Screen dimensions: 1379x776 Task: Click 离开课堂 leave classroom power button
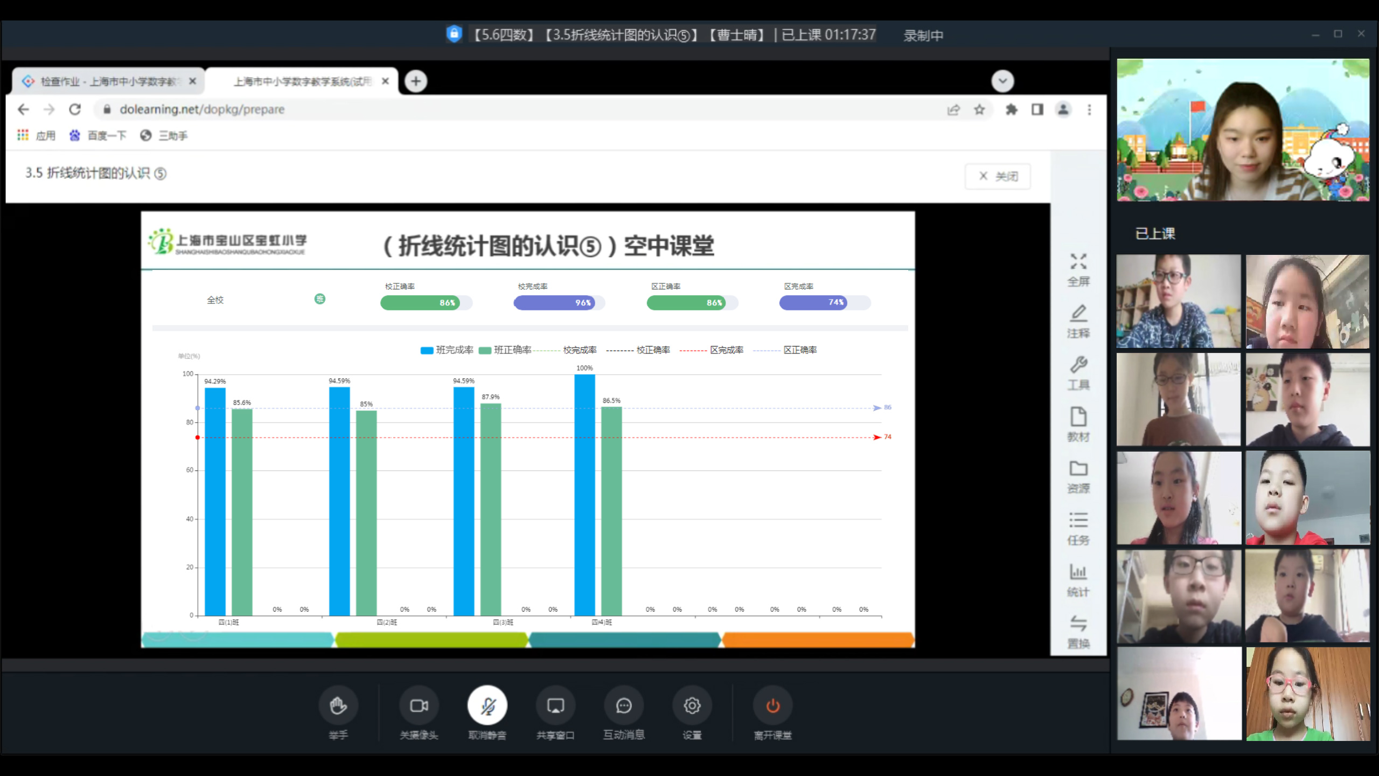pyautogui.click(x=772, y=706)
